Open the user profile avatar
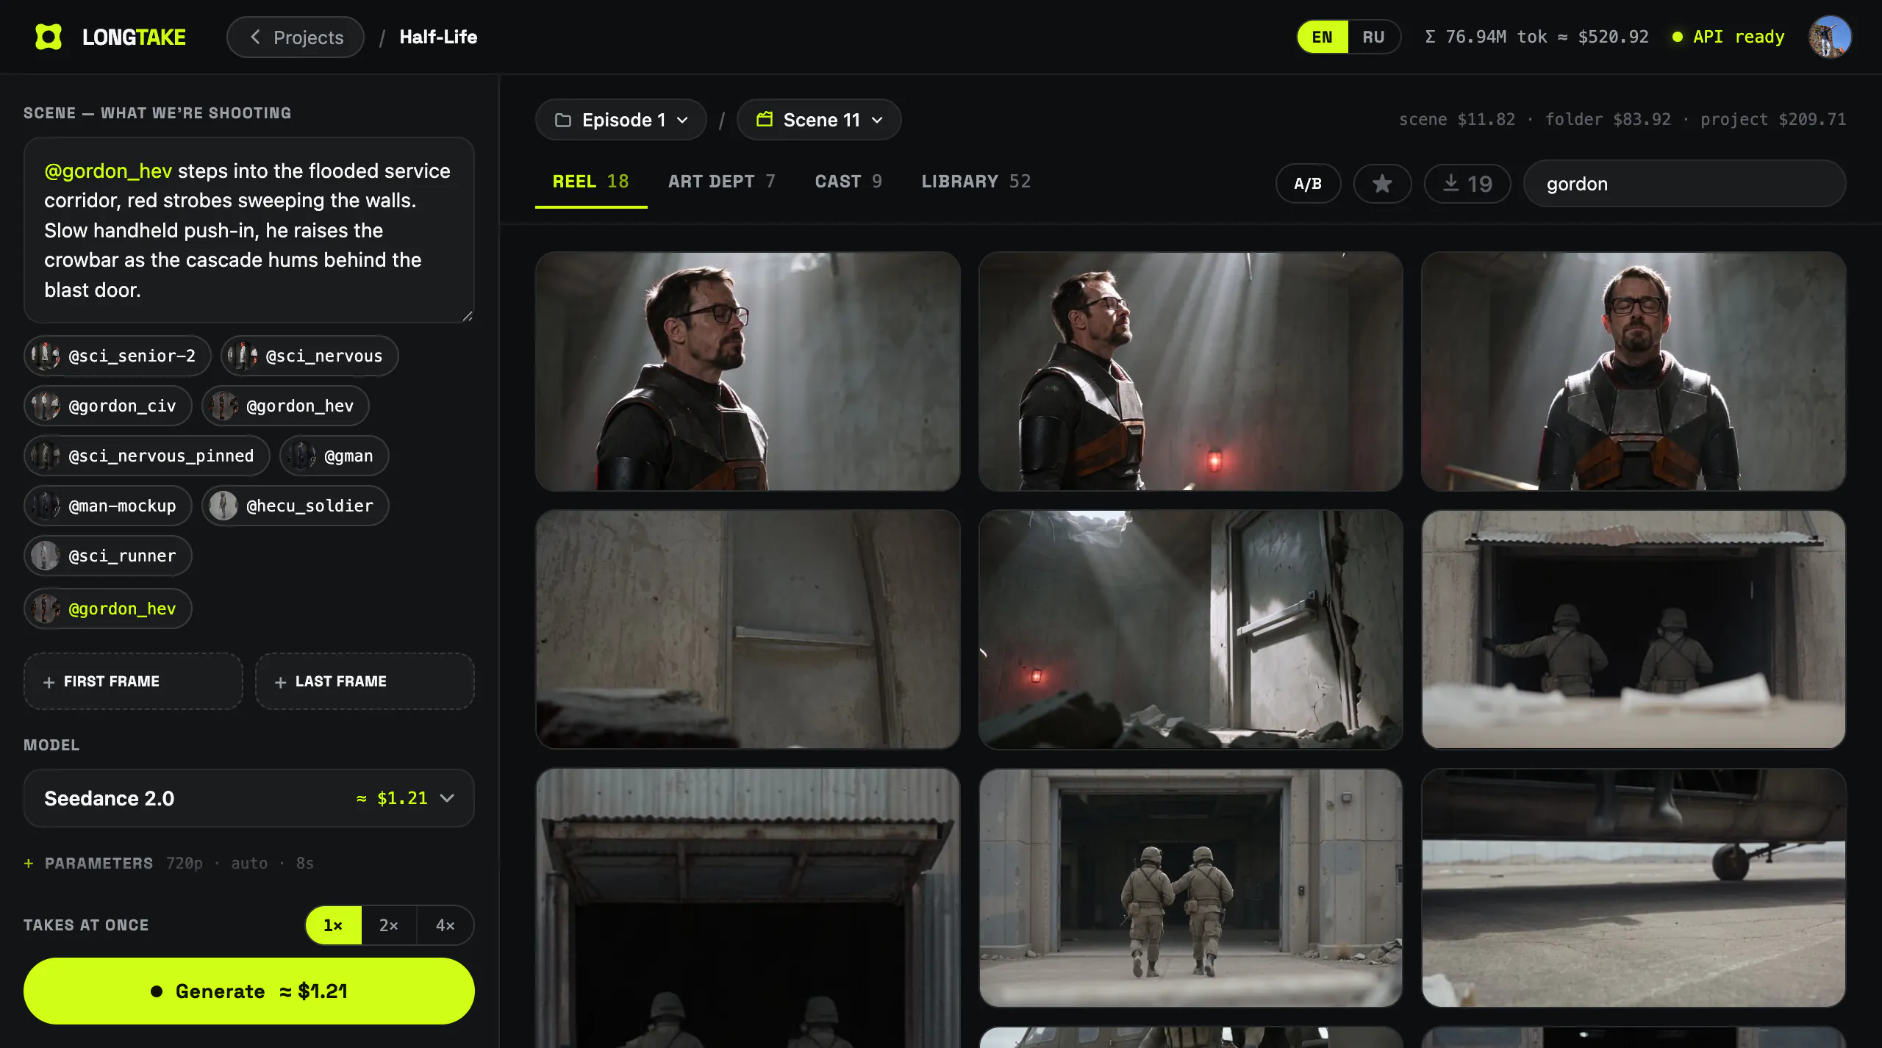The height and width of the screenshot is (1048, 1882). [x=1830, y=37]
